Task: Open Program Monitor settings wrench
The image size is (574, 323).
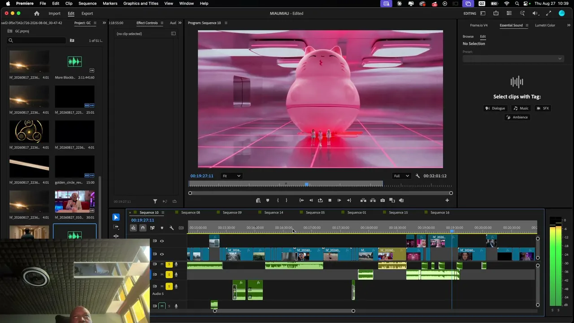Action: click(417, 176)
